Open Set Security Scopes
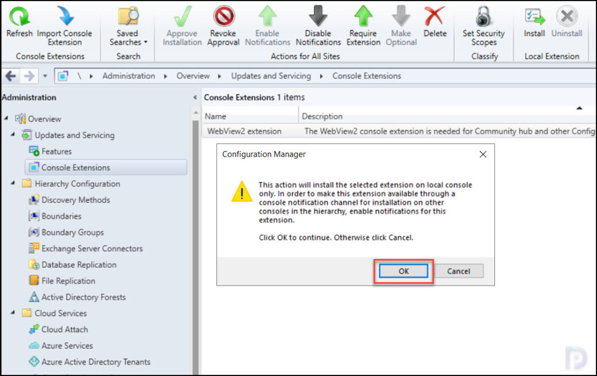 (x=483, y=26)
